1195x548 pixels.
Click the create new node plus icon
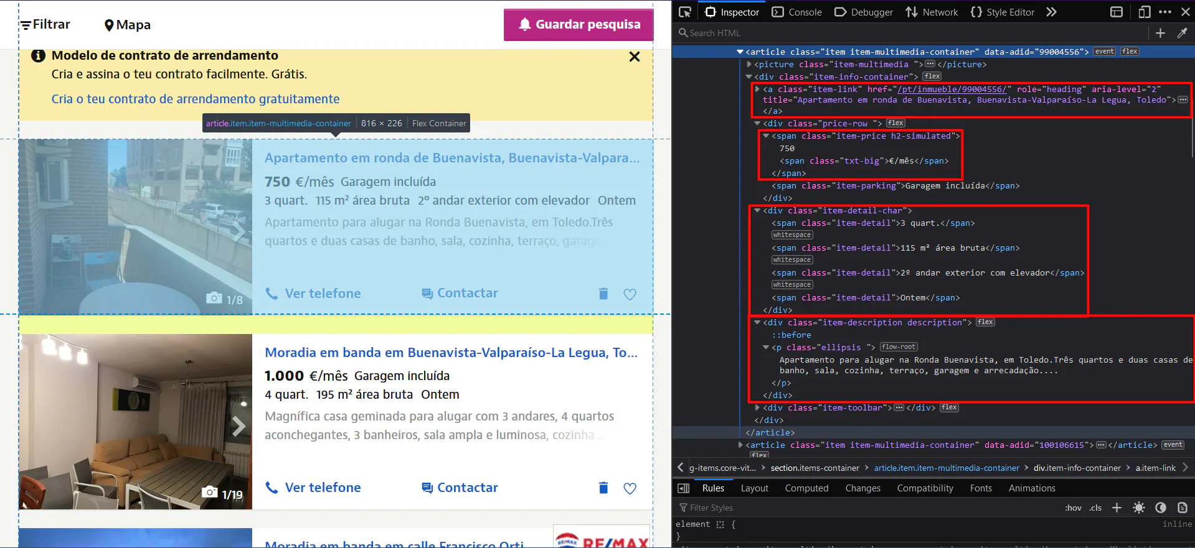click(x=1160, y=33)
